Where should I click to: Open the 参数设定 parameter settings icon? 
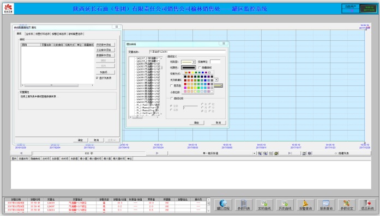pos(347,205)
